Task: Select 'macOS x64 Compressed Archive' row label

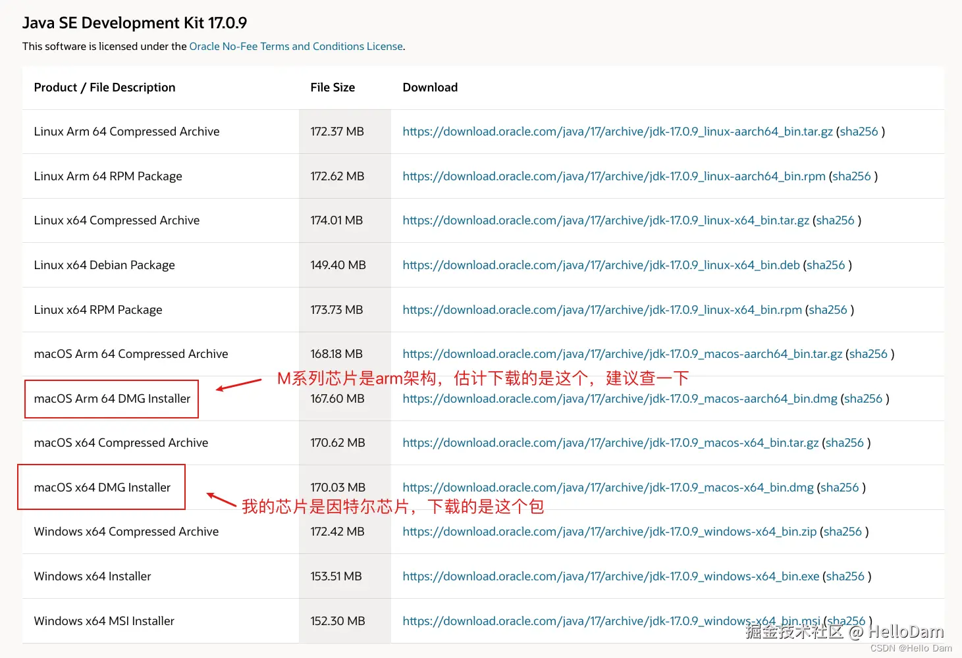Action: tap(121, 443)
